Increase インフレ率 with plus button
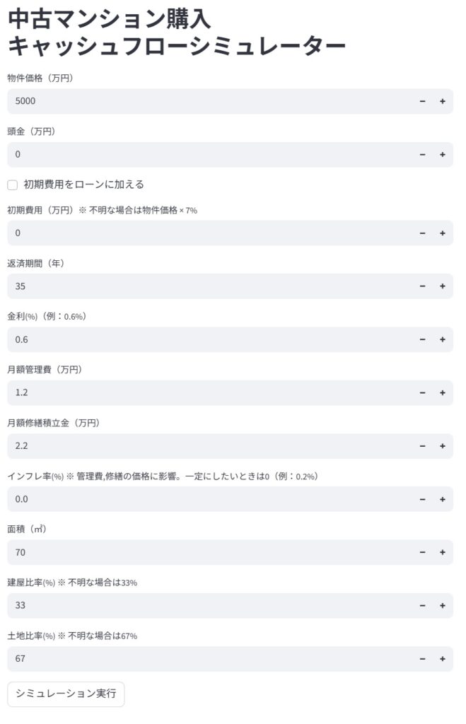 [443, 499]
